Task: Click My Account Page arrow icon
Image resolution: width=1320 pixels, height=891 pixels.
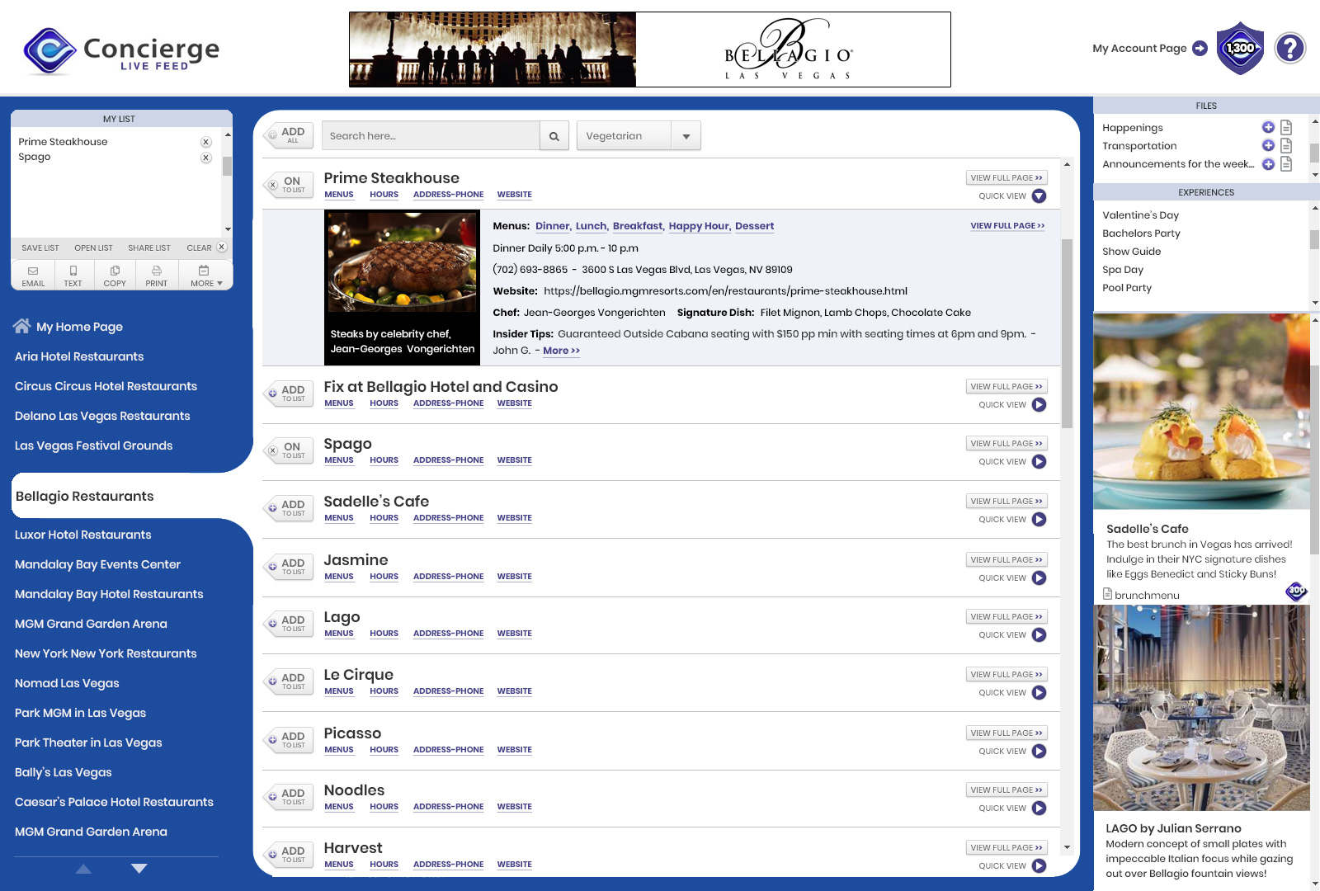Action: (1200, 49)
